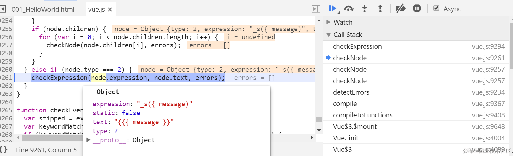Viewport: 513px width, 156px height.
Task: Switch to 001_HelloWorld.html tab
Action: (x=43, y=9)
